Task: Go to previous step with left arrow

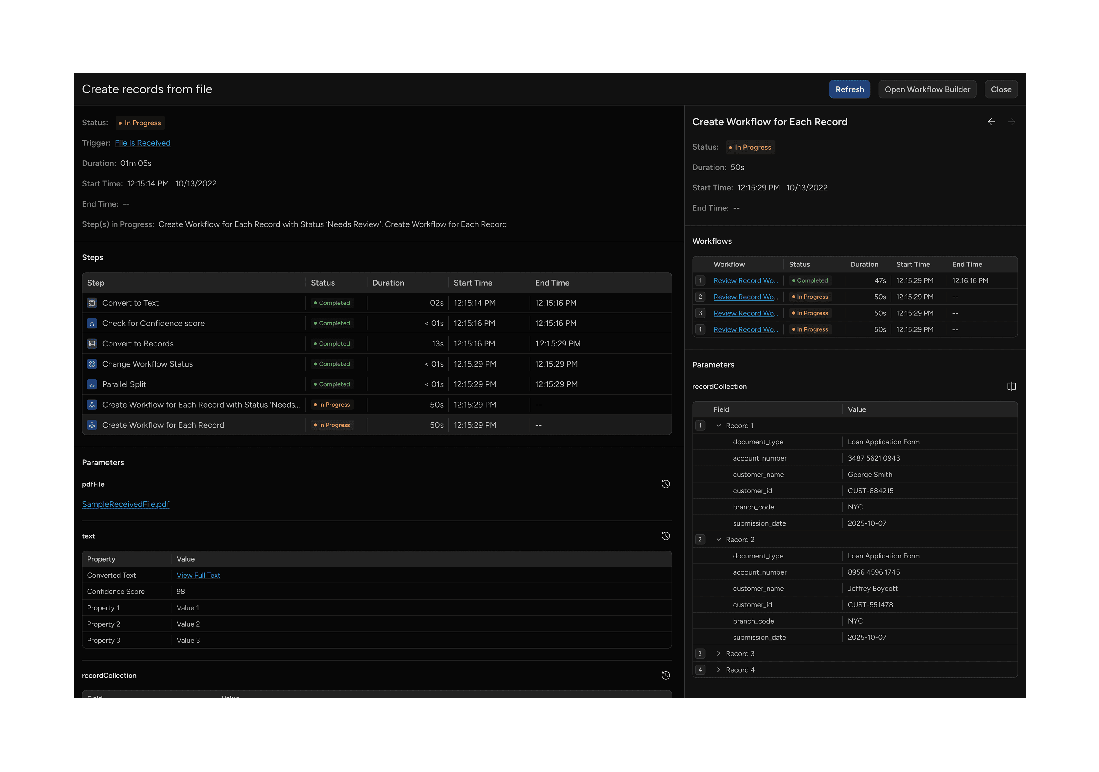Action: tap(991, 122)
